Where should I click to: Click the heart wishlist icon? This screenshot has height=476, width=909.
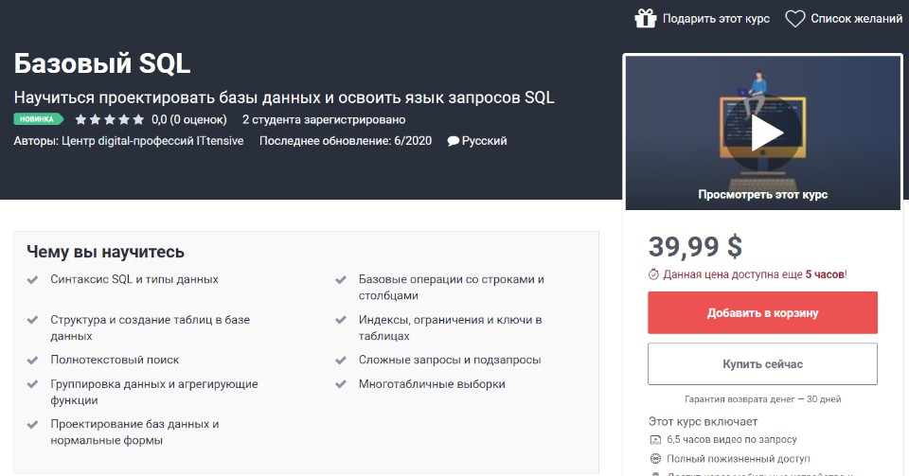(795, 18)
